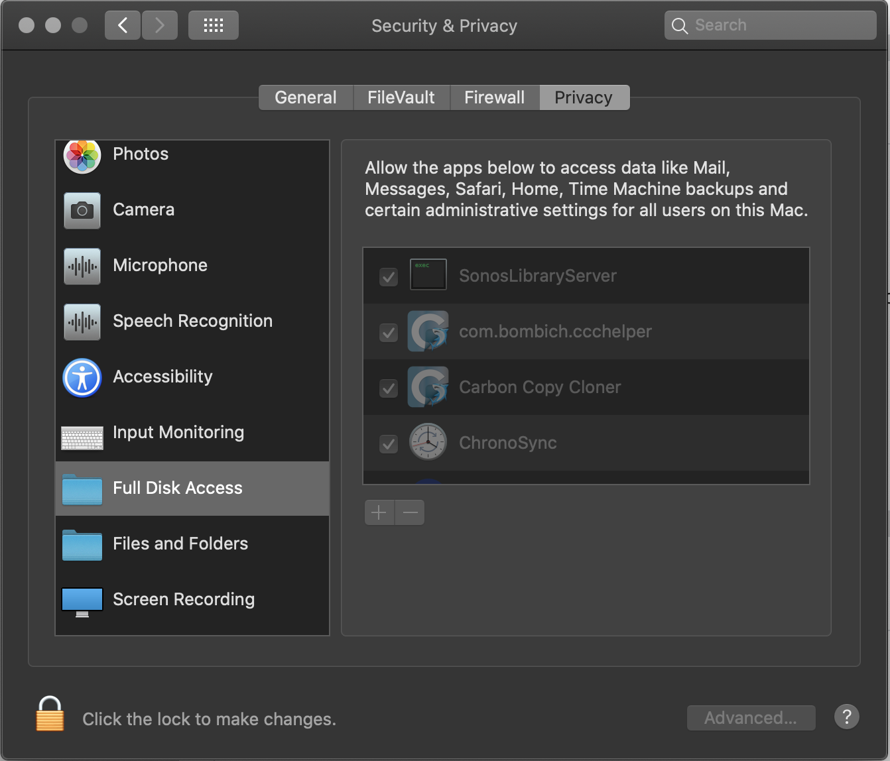
Task: Select the "Screen Recording" label
Action: click(x=184, y=599)
